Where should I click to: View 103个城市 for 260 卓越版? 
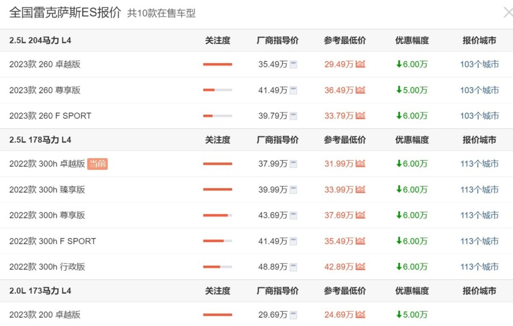pos(479,64)
